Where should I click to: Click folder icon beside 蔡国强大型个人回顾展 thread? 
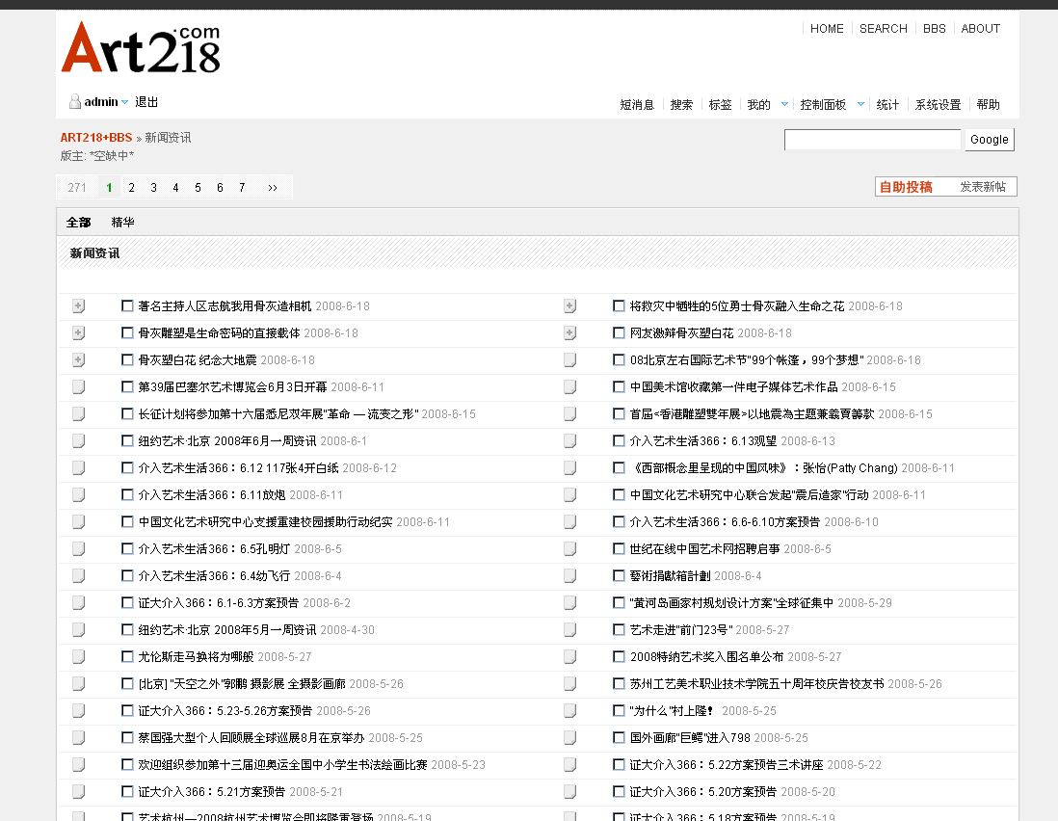pyautogui.click(x=78, y=738)
